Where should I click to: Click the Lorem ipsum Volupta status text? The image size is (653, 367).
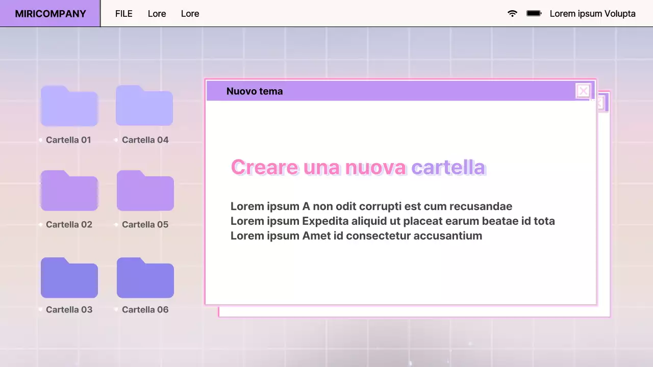[x=592, y=13]
